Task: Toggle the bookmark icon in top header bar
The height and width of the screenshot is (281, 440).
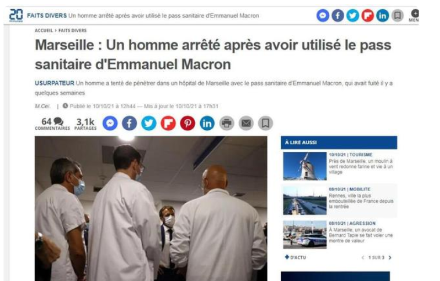Action: [x=398, y=16]
